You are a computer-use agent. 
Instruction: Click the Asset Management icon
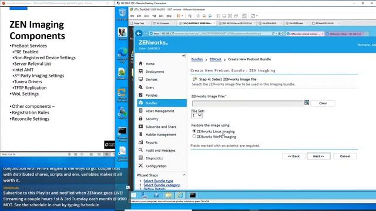141,111
